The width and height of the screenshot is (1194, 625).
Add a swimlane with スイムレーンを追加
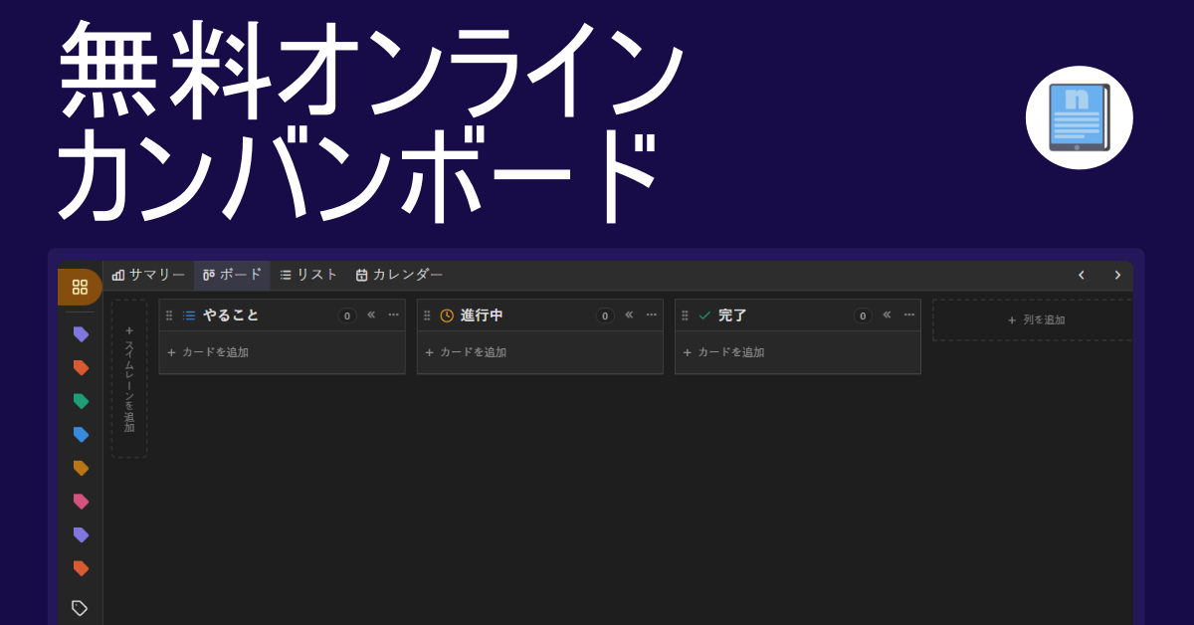tap(129, 378)
